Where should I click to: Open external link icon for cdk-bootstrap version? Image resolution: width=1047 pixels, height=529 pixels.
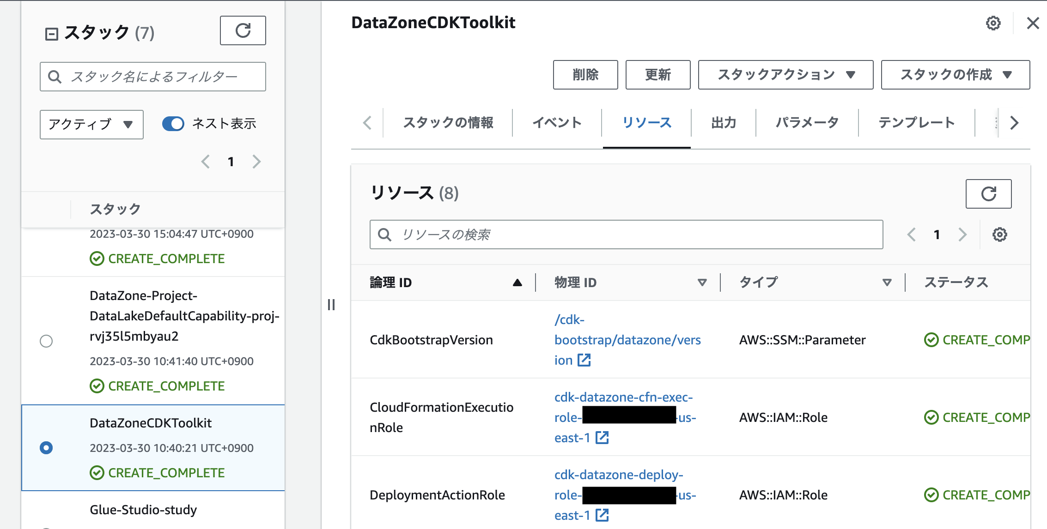coord(584,360)
